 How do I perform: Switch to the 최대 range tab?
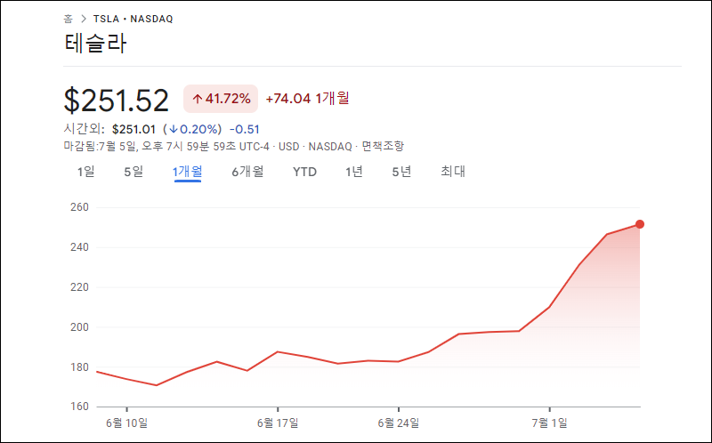click(453, 172)
